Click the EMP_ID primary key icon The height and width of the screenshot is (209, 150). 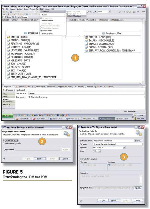point(8,37)
